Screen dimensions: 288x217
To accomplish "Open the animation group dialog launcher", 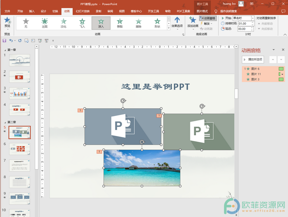I will pyautogui.click(x=183, y=34).
